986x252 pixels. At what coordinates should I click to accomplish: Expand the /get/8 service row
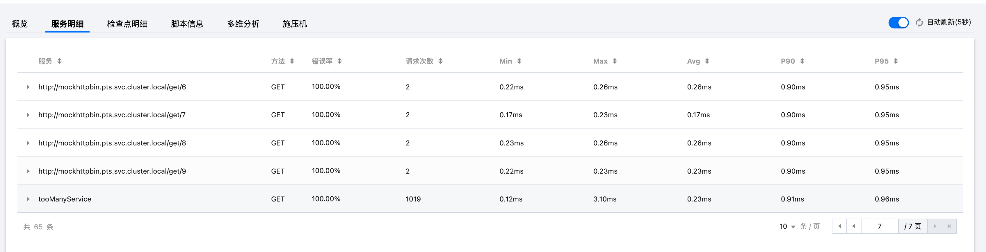click(28, 143)
